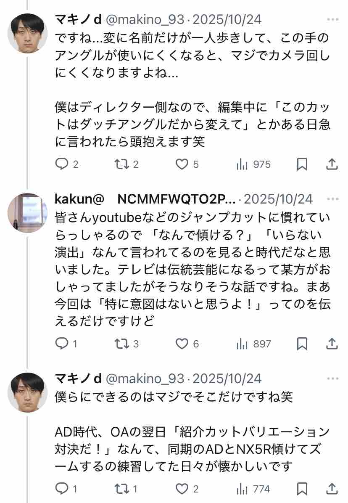This screenshot has width=348, height=503.
Task: Open more options on kakun@'s tweet
Action: point(332,199)
